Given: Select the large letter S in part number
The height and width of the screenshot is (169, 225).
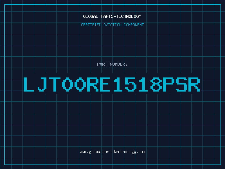Looking at the screenshot, I should coord(181,84).
